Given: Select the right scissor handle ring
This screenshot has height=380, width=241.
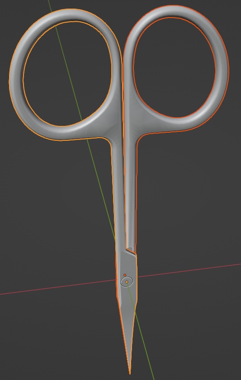Looking at the screenshot, I should [222, 68].
